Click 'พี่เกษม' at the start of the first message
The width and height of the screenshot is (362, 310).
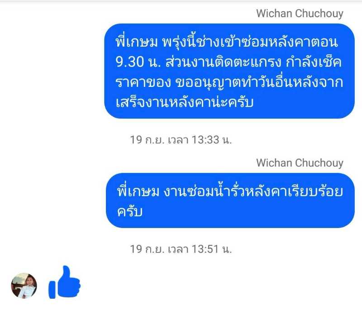click(x=137, y=42)
